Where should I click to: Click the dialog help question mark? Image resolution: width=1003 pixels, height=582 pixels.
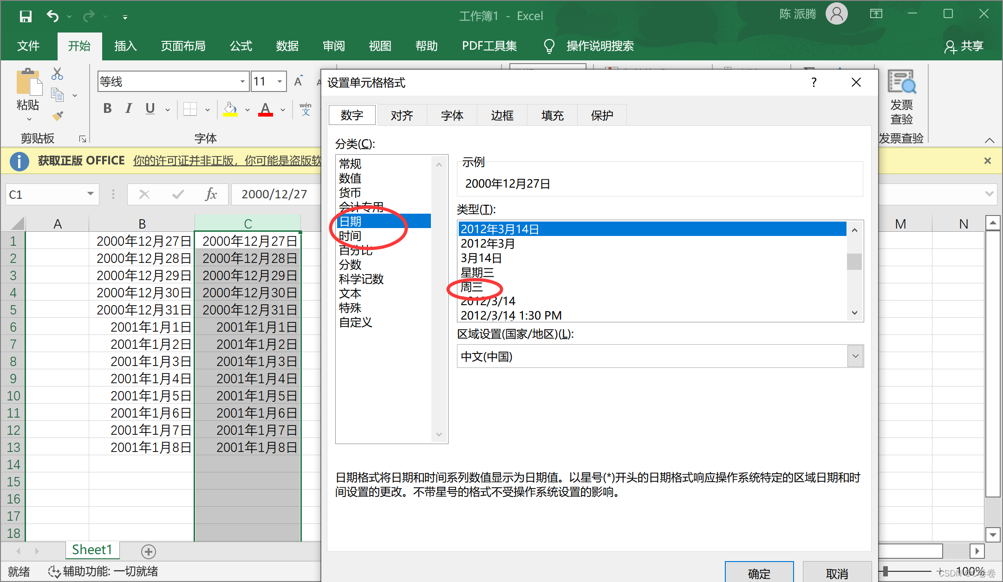[814, 82]
